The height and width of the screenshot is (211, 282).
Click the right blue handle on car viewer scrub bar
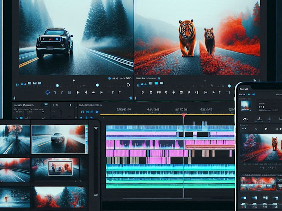tap(97, 85)
